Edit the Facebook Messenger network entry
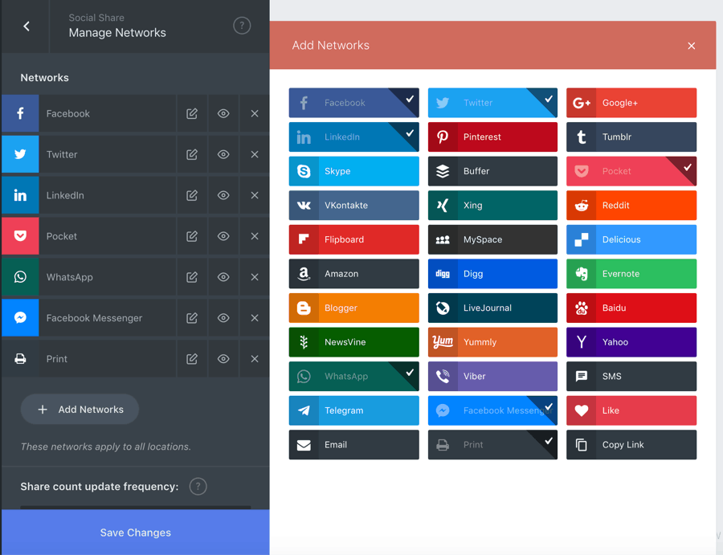Viewport: 723px width, 555px height. coord(192,318)
